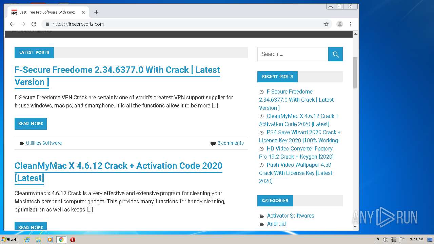
Task: Click Read More under F-Secure Freedome
Action: coord(31,124)
